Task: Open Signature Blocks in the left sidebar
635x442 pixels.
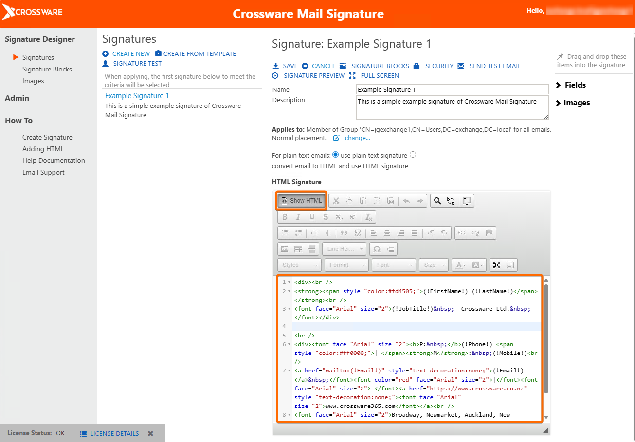Action: pos(47,69)
